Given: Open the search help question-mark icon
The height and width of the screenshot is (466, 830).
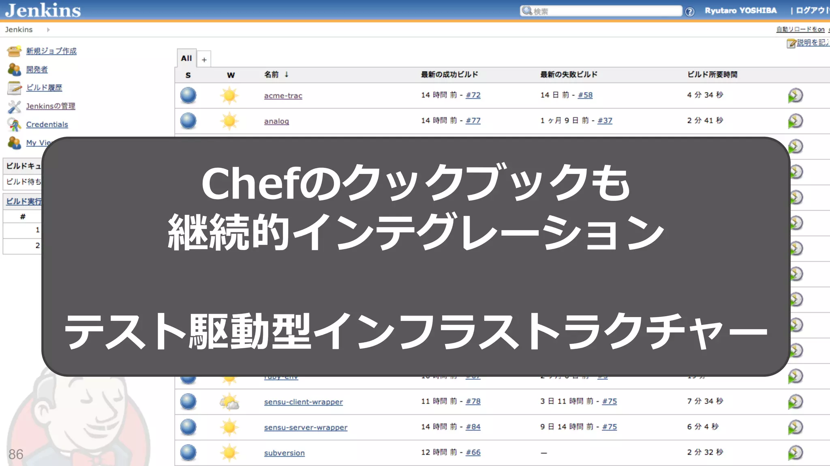Looking at the screenshot, I should [x=689, y=11].
